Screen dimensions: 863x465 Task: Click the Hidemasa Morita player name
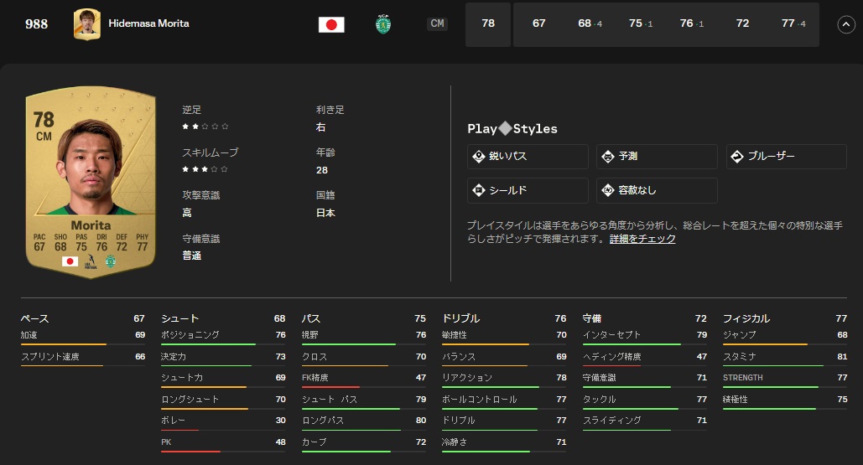tap(148, 23)
